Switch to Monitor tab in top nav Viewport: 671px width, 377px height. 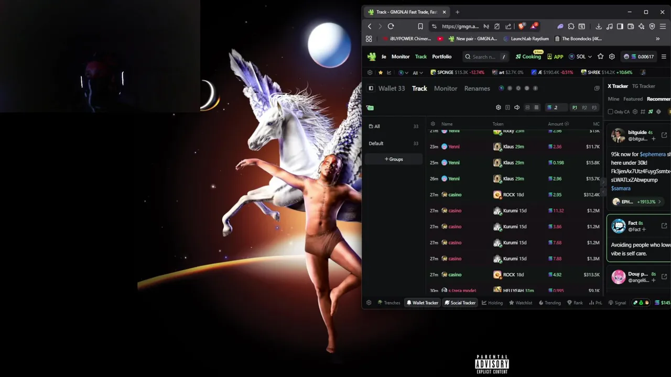pyautogui.click(x=401, y=57)
